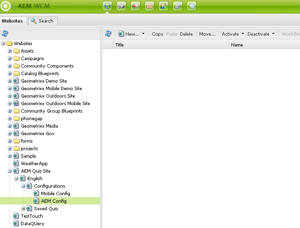
Task: Open the Deactivate dropdown arrow
Action: tap(273, 34)
